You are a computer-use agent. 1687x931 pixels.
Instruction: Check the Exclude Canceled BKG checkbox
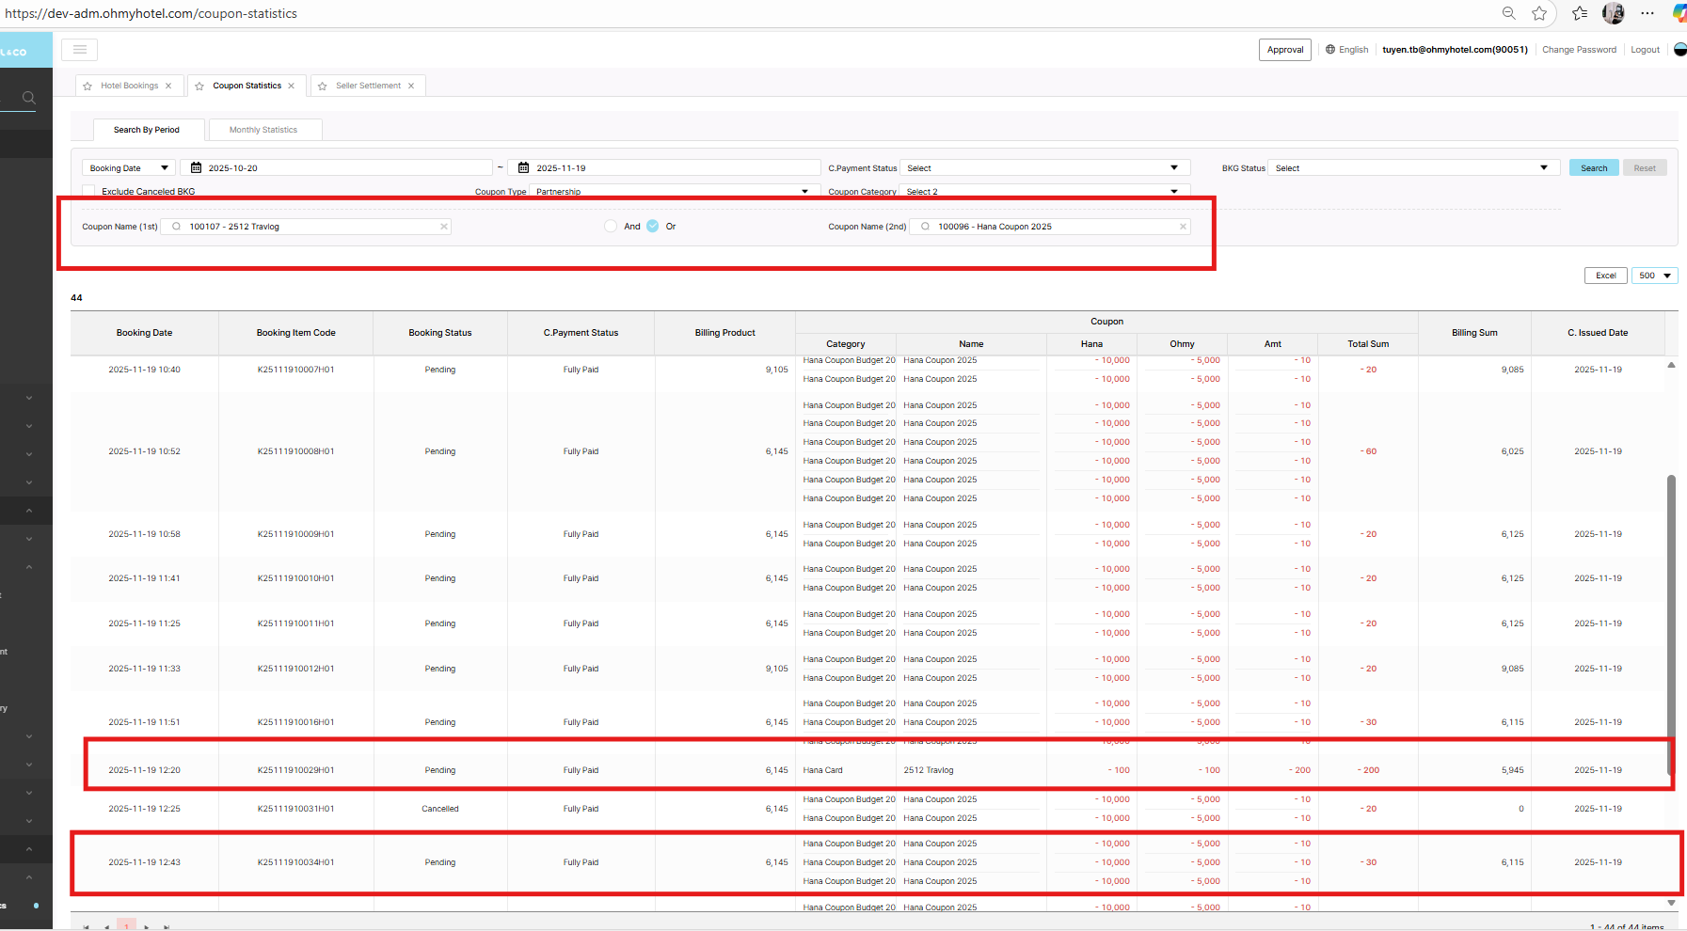tap(89, 191)
